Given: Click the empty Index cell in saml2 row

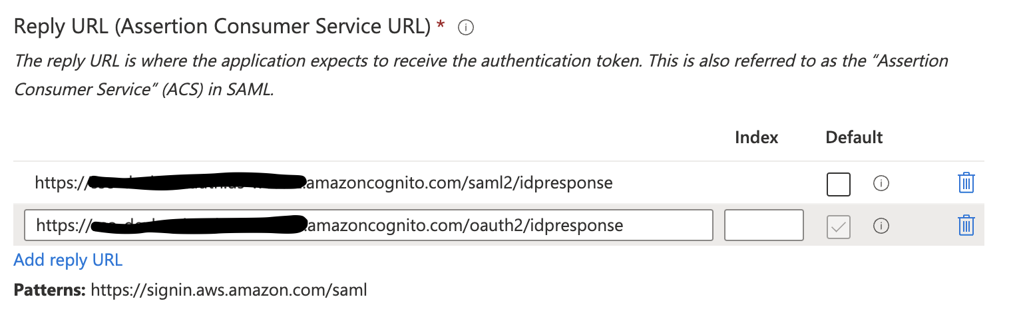Looking at the screenshot, I should [x=763, y=183].
